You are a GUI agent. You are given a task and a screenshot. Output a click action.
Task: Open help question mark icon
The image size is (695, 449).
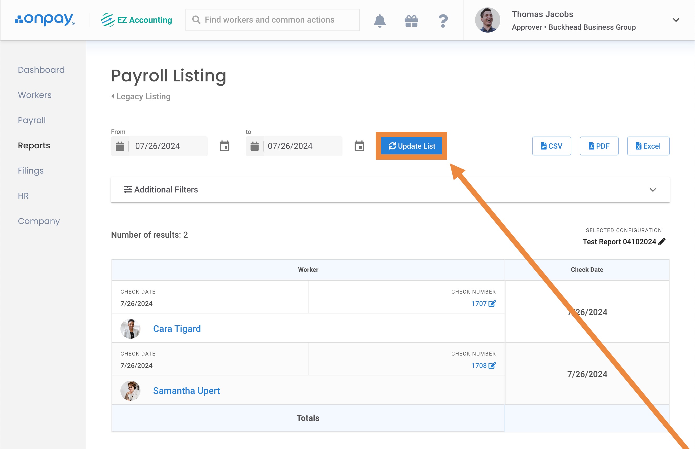coord(443,21)
